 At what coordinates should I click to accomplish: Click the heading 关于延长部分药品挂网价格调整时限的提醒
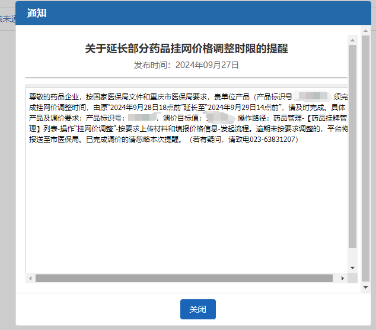click(x=186, y=48)
